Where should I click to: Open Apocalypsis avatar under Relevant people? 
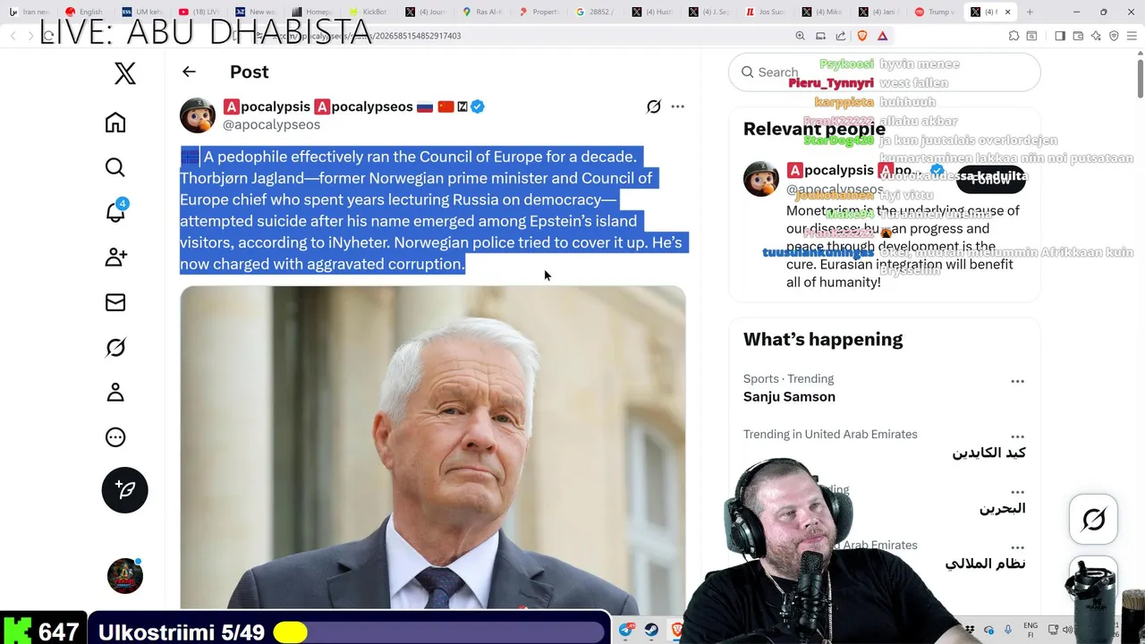pyautogui.click(x=761, y=179)
